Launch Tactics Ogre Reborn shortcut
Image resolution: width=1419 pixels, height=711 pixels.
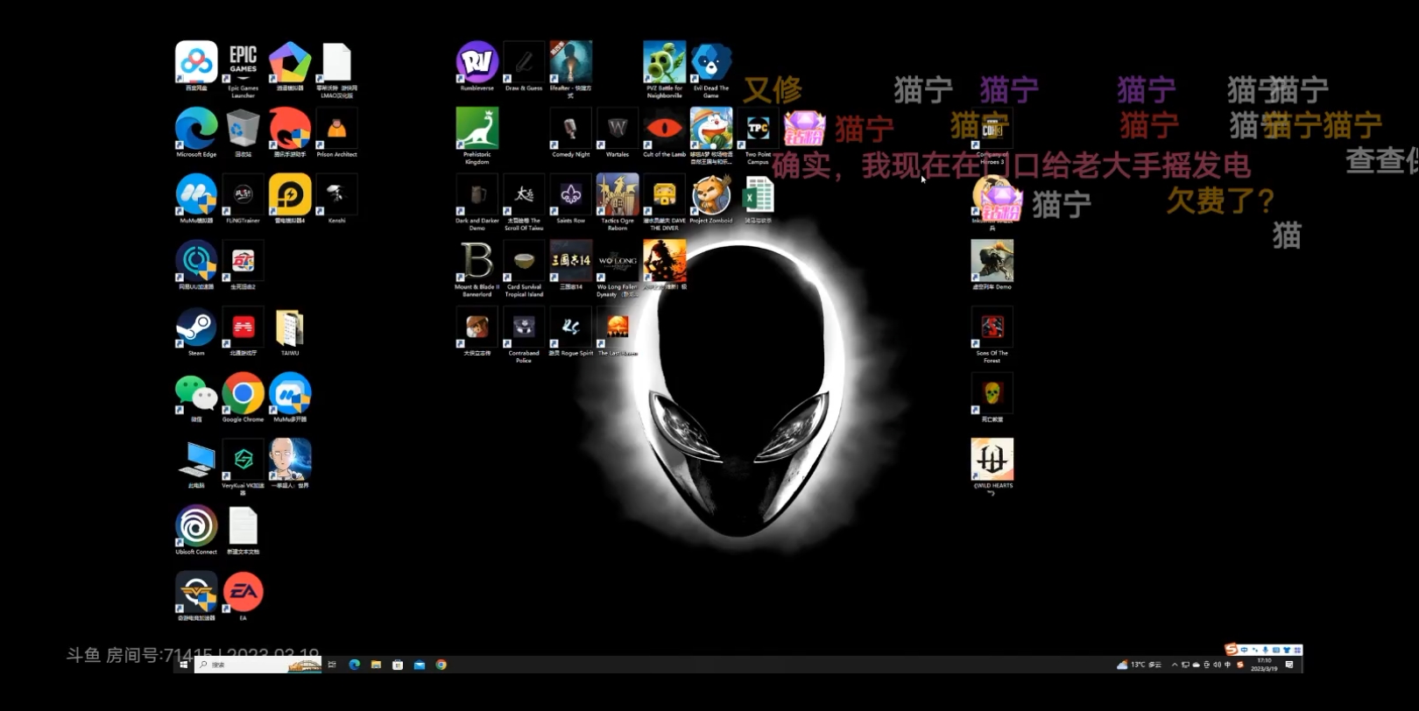pos(618,202)
